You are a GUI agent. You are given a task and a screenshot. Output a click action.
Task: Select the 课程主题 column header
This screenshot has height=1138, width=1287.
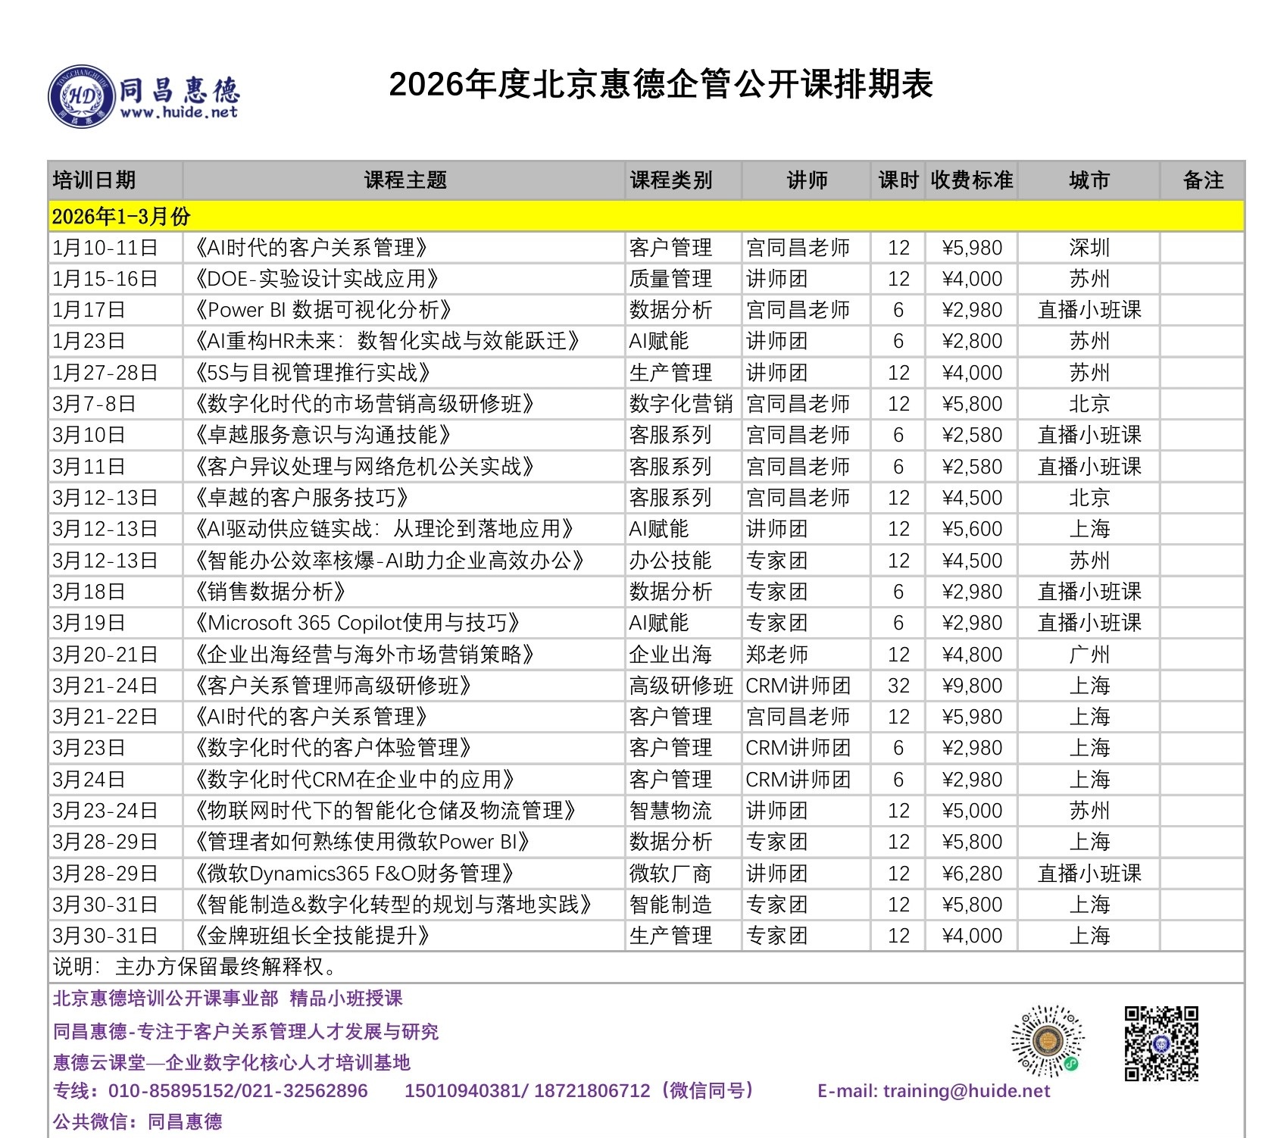coord(405,180)
